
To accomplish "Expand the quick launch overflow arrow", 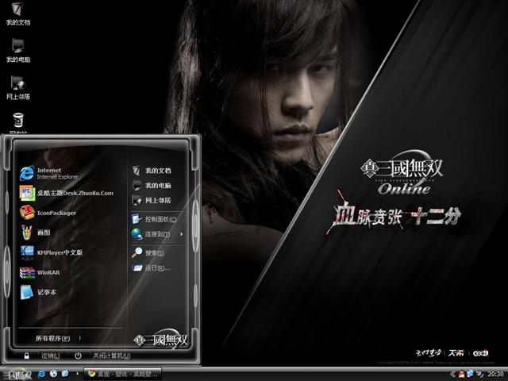I will click(77, 374).
